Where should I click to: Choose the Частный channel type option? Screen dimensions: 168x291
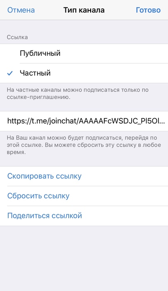84,73
